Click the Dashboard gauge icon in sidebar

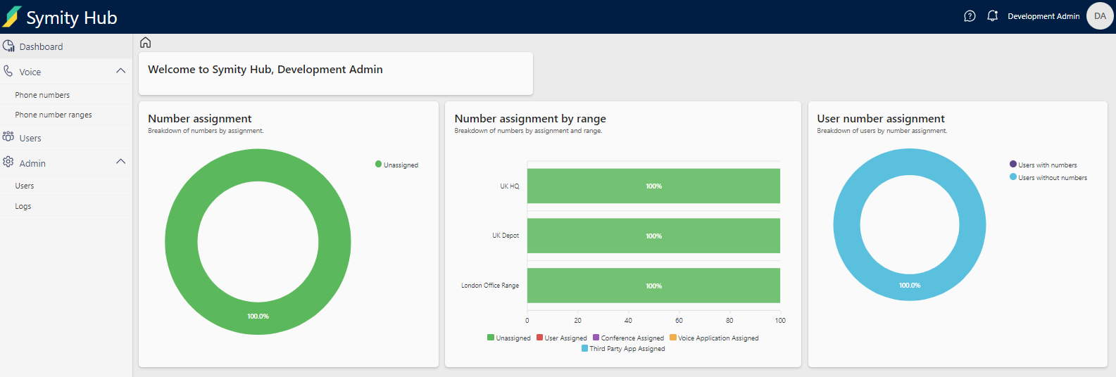coord(8,46)
